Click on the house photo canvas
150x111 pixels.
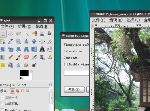point(122,70)
